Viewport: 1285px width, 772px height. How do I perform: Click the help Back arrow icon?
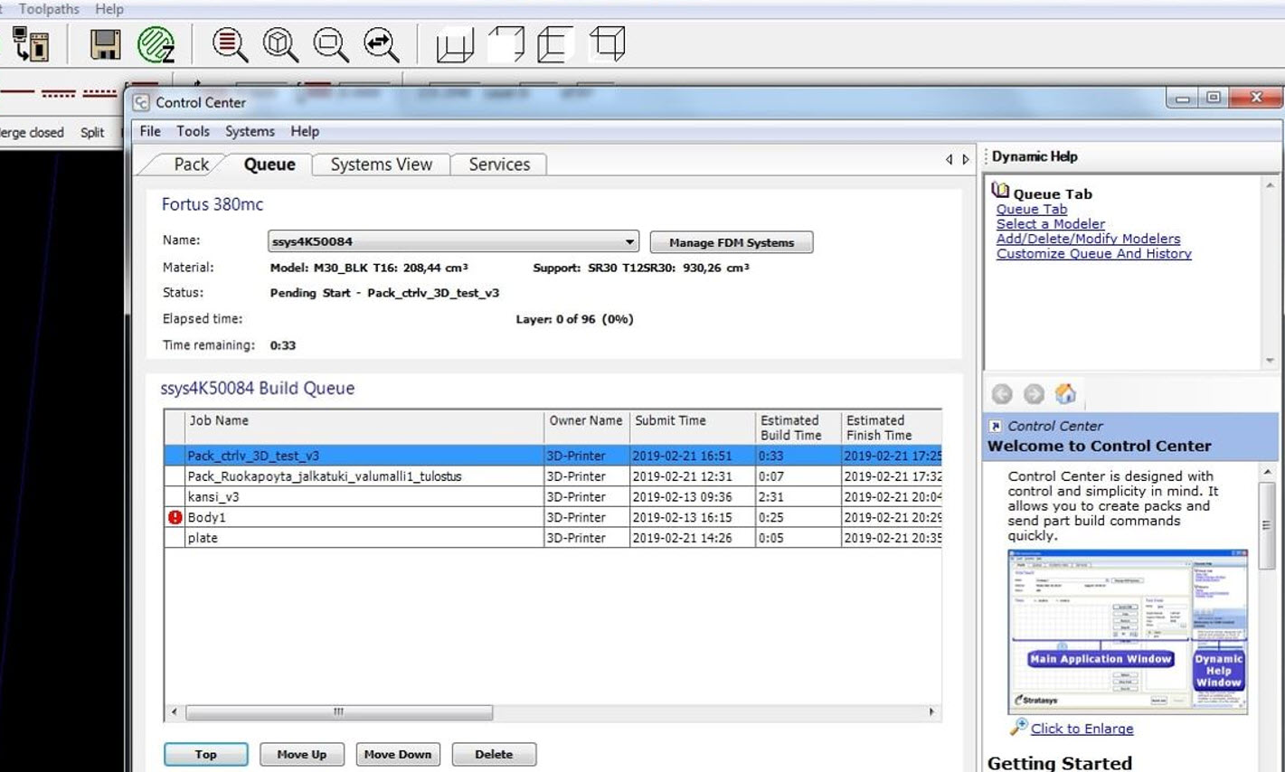tap(1002, 394)
